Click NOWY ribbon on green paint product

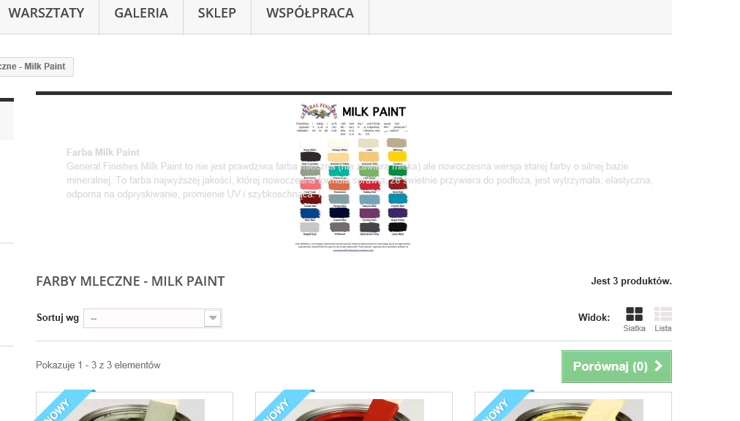(x=63, y=405)
